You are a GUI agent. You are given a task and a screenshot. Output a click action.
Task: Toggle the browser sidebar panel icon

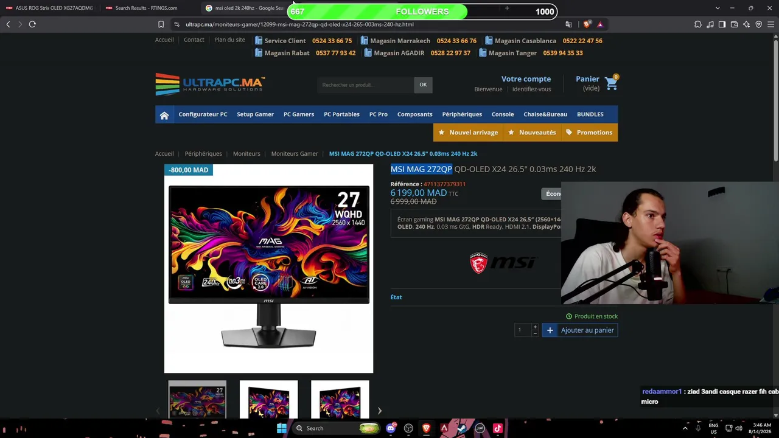tap(722, 24)
